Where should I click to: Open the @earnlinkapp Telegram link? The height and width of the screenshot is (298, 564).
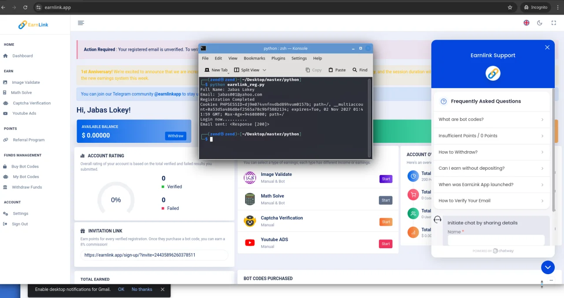point(167,94)
